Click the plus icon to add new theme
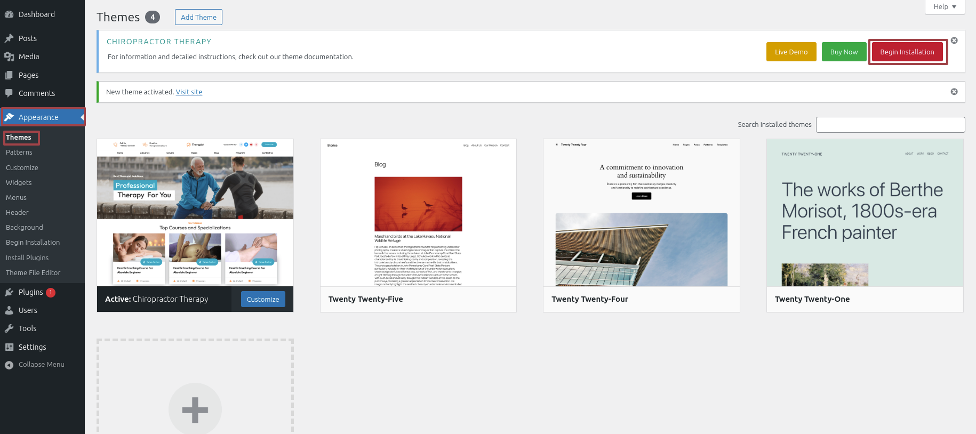Viewport: 976px width, 434px height. pos(195,409)
